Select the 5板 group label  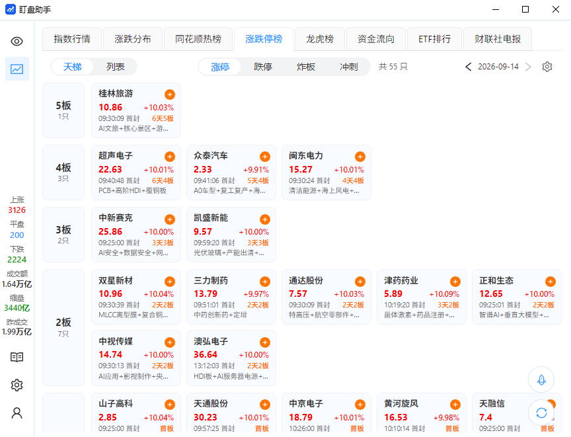tap(63, 110)
